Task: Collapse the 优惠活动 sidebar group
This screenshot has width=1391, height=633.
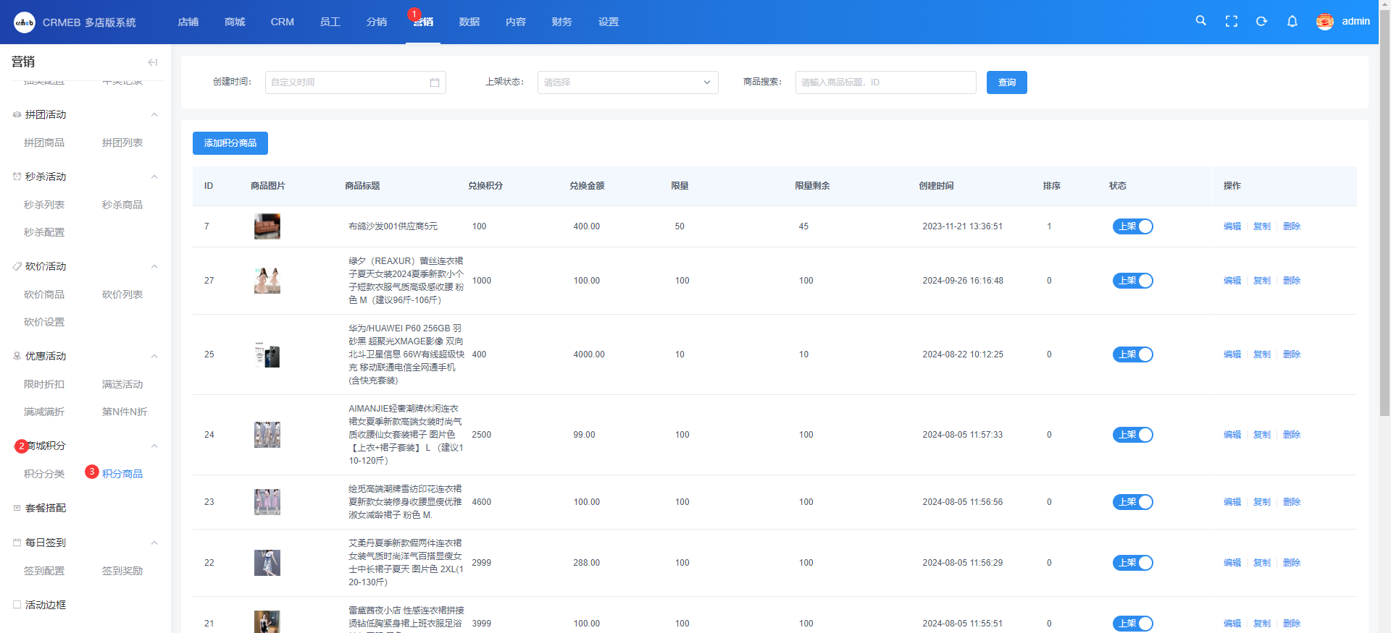Action: click(x=154, y=356)
